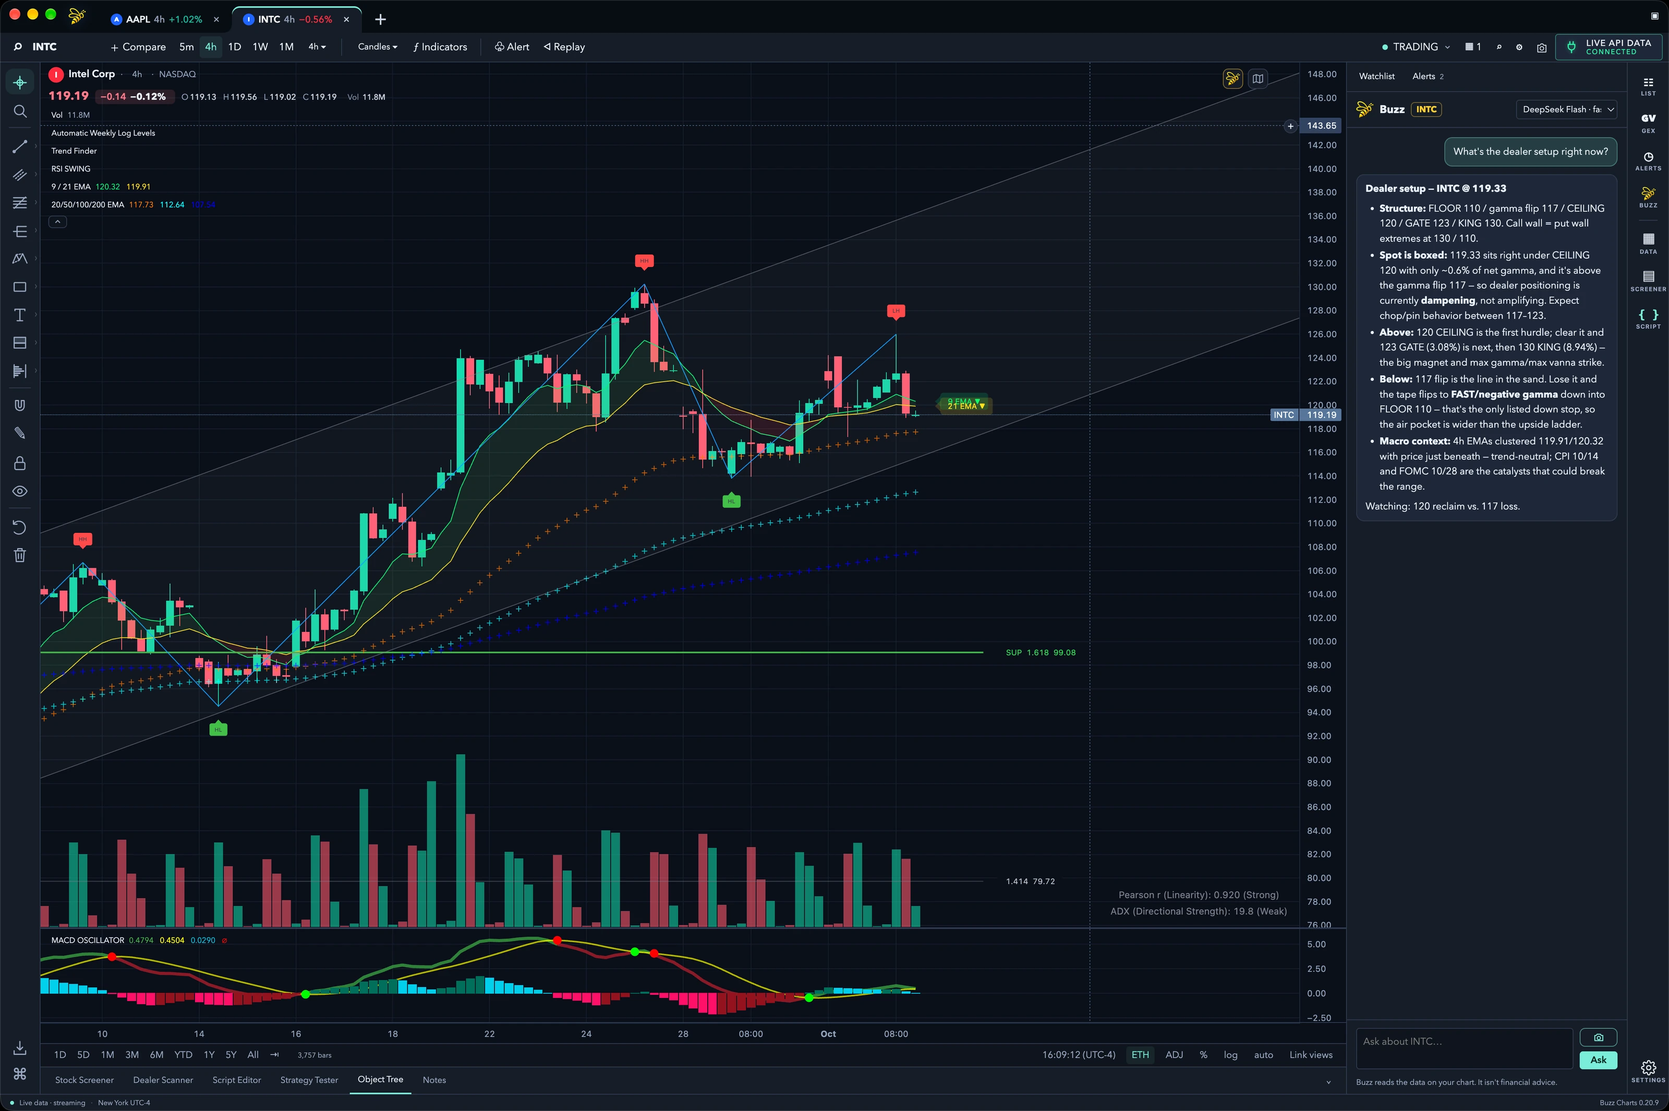Viewport: 1669px width, 1111px height.
Task: Toggle ETH extended hours
Action: pyautogui.click(x=1140, y=1054)
